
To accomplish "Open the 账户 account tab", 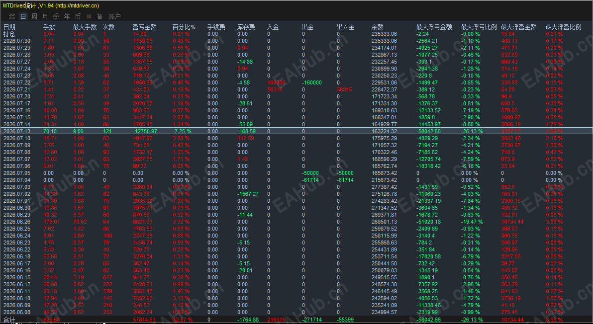I will [x=114, y=16].
